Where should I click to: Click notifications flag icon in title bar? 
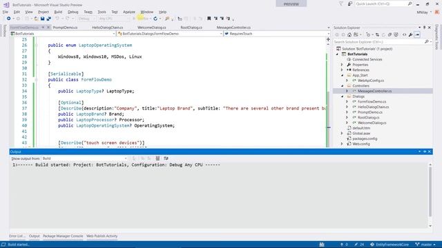tap(340, 3)
